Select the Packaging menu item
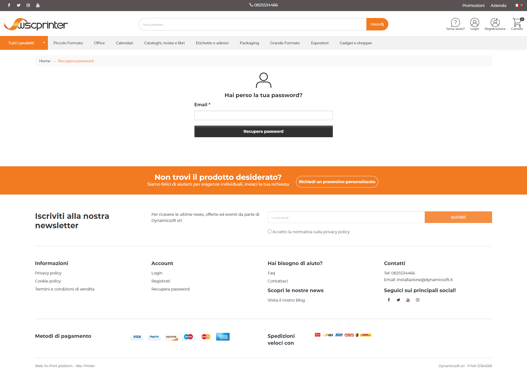This screenshot has height=371, width=527. tap(249, 43)
